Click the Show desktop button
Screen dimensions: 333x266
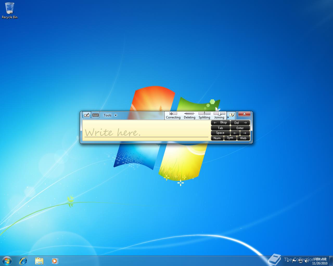click(x=331, y=261)
